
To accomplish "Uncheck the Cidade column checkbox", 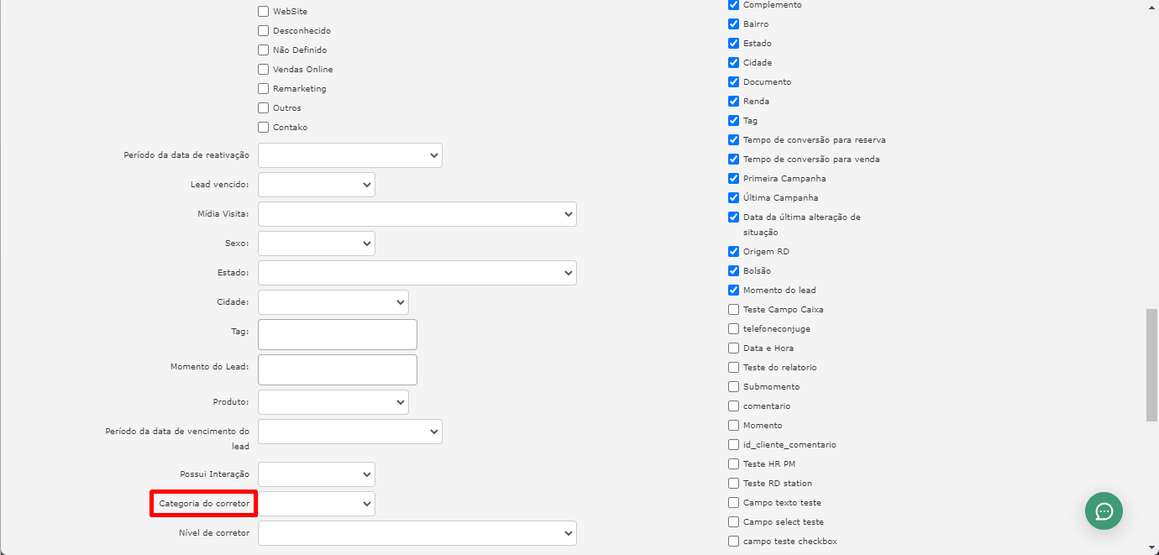I will pos(734,63).
